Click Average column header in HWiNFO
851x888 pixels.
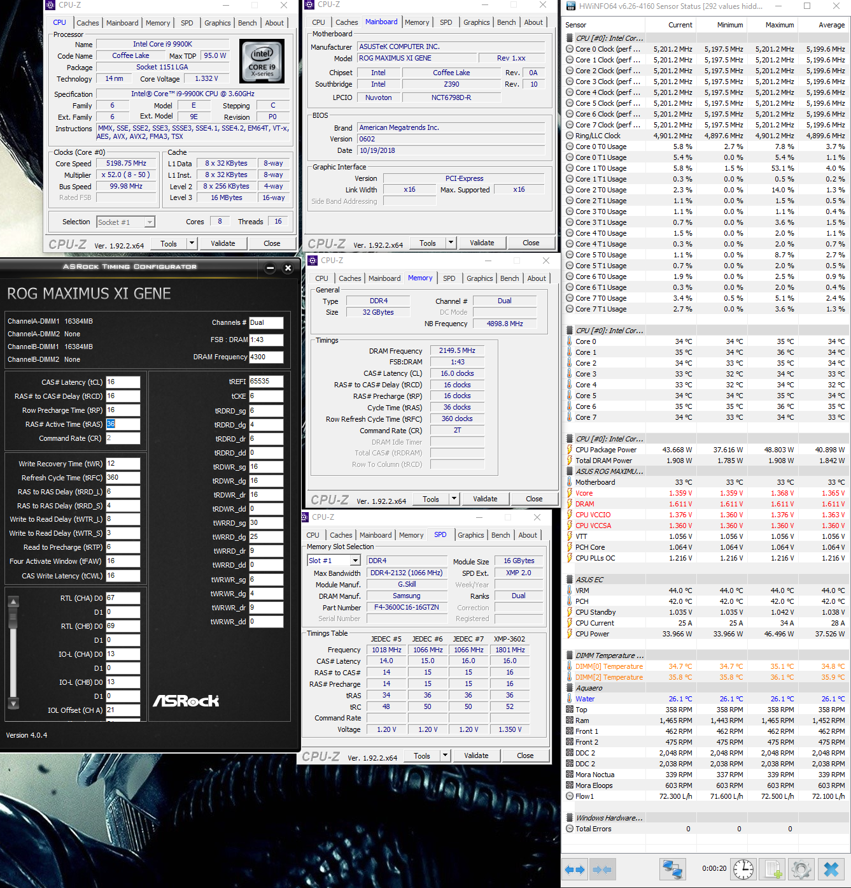coord(824,25)
